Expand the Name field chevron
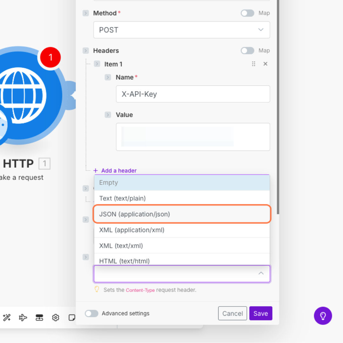 click(108, 77)
